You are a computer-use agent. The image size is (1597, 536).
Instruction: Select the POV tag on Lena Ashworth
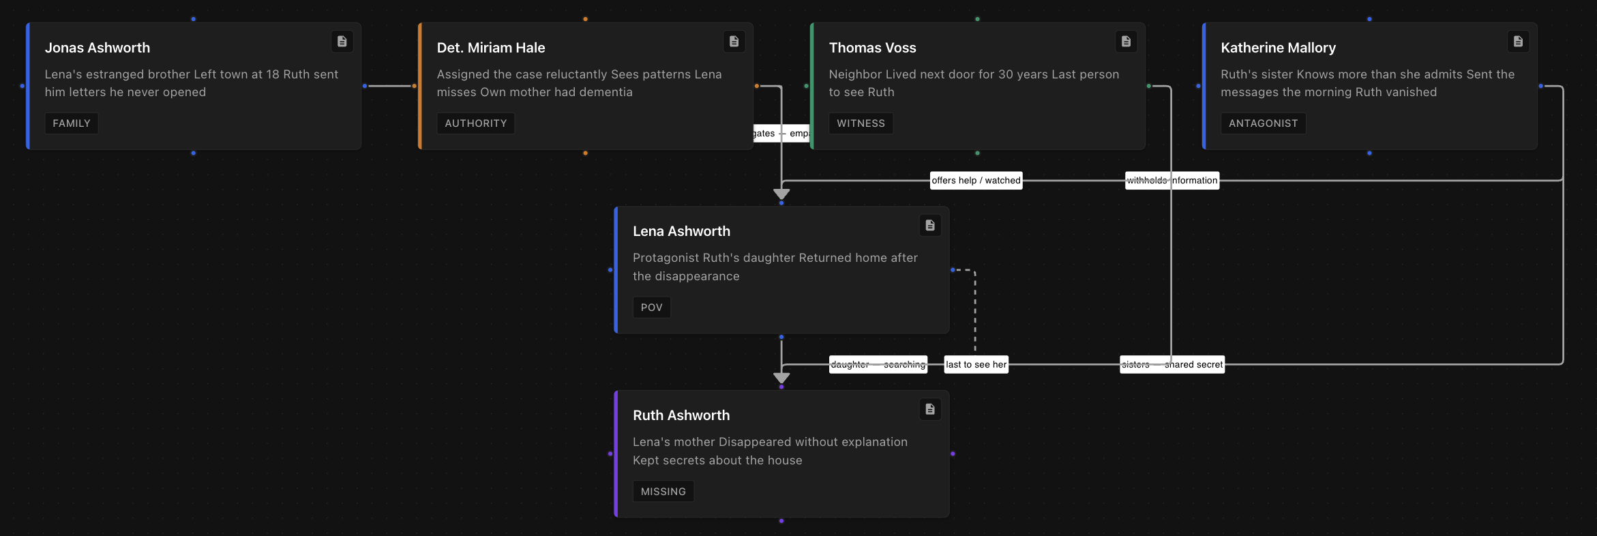coord(651,308)
